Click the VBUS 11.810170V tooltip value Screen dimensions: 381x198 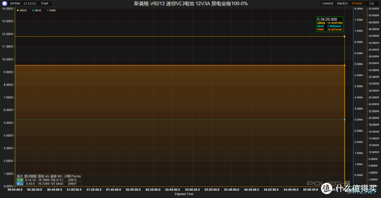(335, 23)
